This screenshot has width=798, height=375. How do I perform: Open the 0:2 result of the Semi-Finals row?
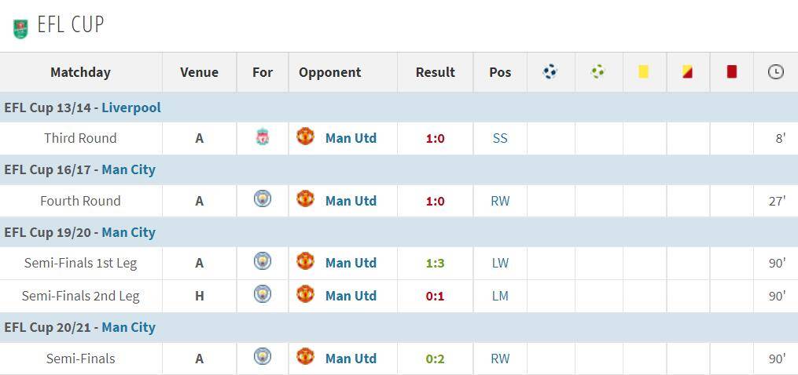(x=435, y=359)
